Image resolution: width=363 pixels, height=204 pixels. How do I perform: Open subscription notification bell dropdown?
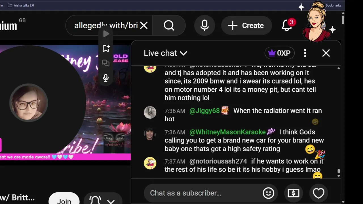tap(102, 200)
